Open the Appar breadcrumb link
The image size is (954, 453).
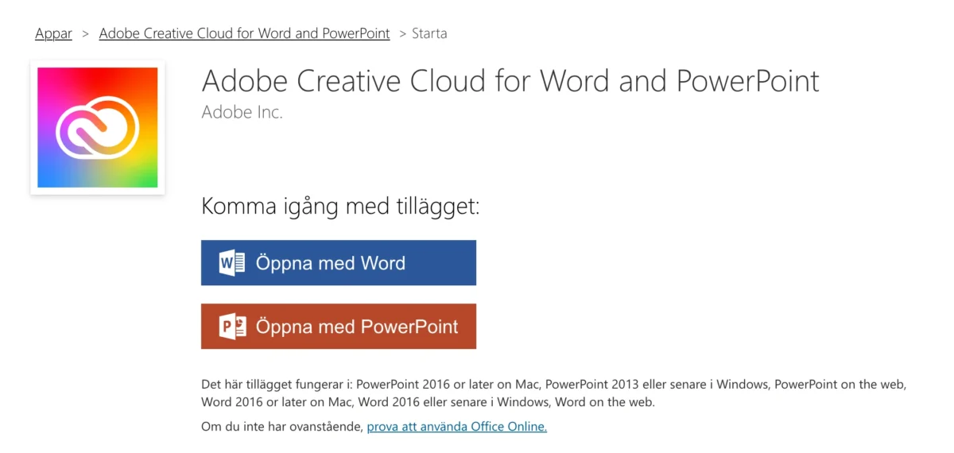point(53,33)
